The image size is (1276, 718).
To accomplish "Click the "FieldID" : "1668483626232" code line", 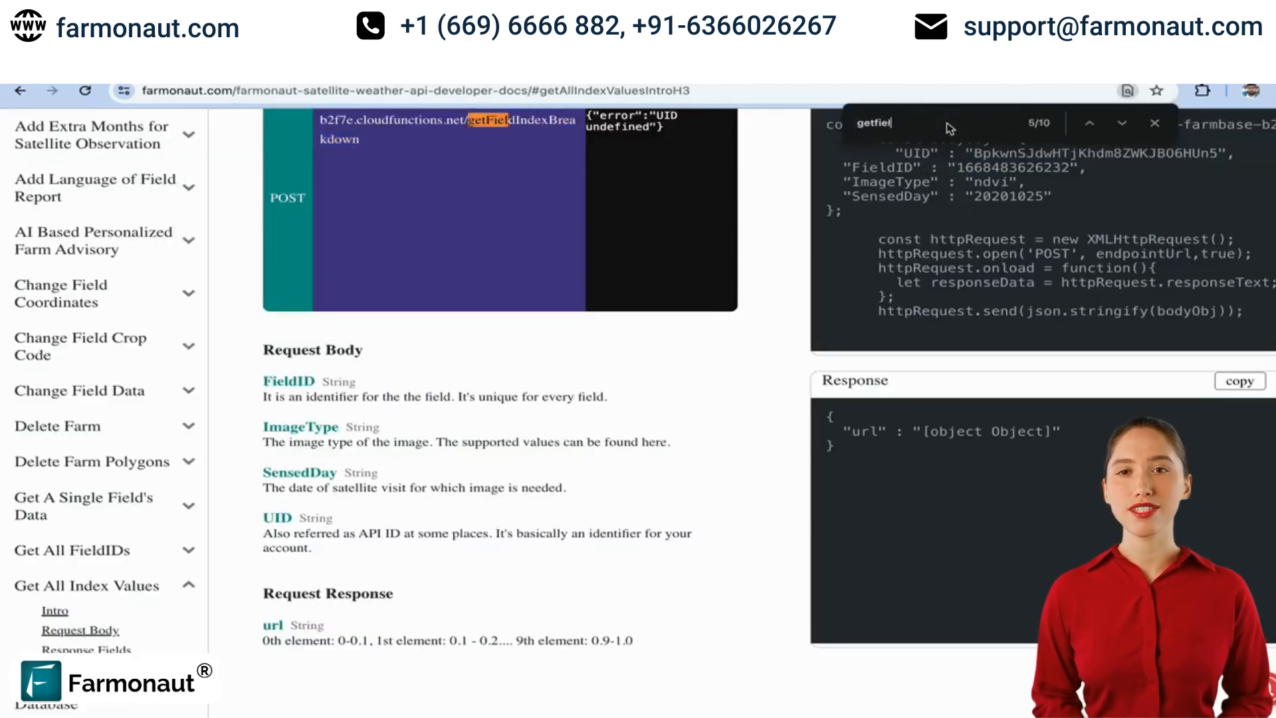I will [964, 168].
